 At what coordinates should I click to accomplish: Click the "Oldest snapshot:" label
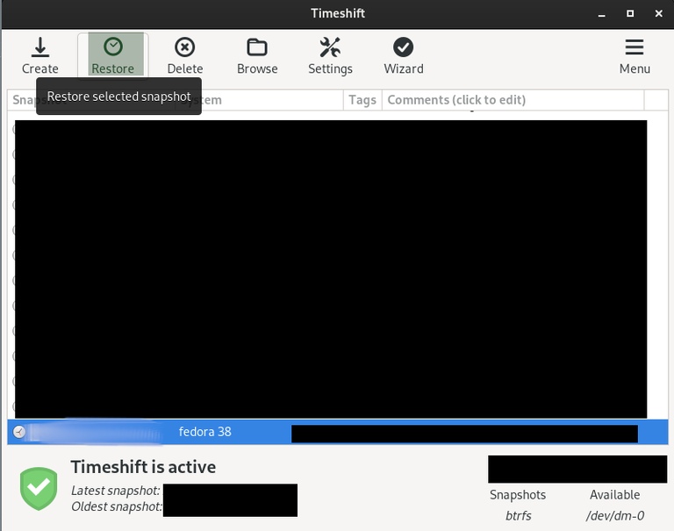coord(117,506)
